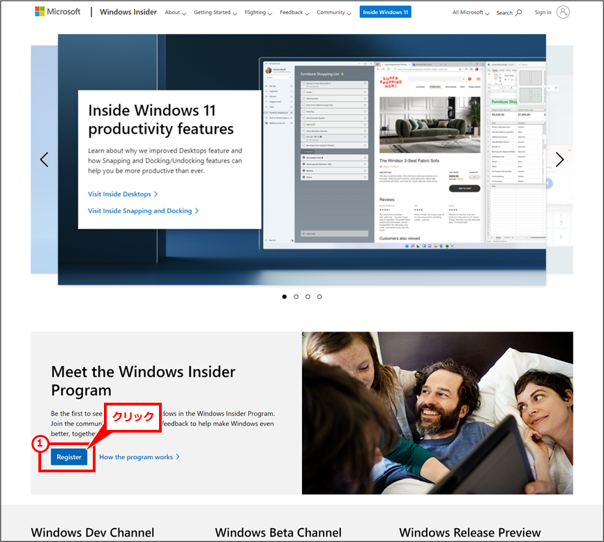Expand the Community menu

[333, 13]
